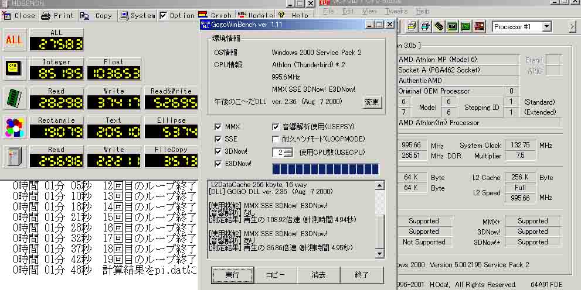Open View menu in WCPUID
This screenshot has height=290, width=581.
pyautogui.click(x=369, y=12)
